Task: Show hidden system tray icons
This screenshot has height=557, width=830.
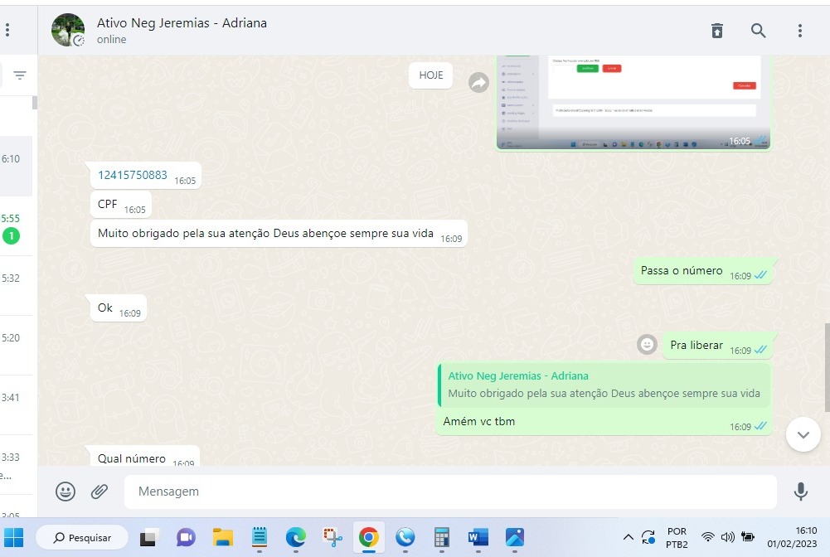Action: (x=628, y=537)
